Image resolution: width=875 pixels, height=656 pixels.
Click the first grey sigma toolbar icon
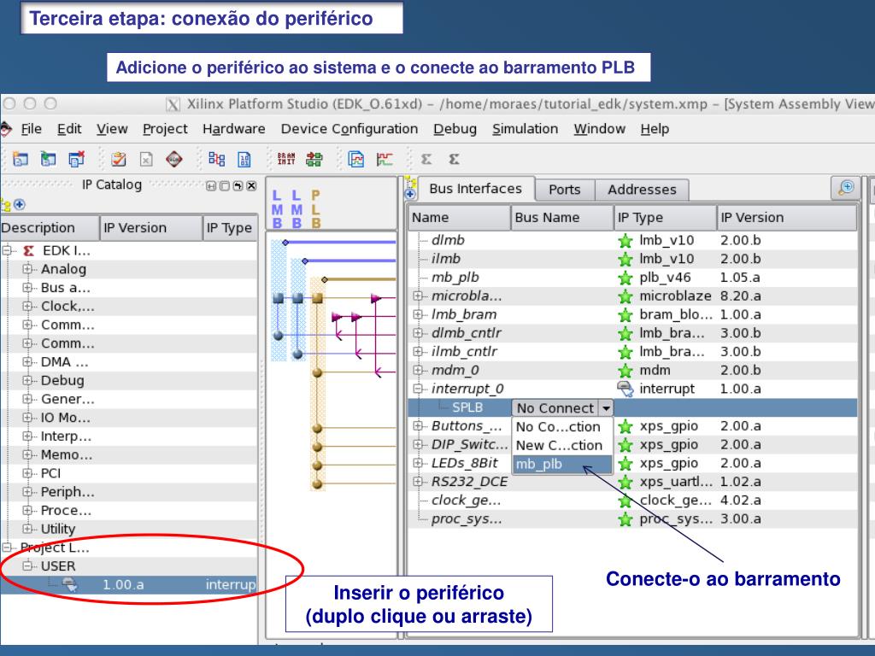pyautogui.click(x=426, y=160)
